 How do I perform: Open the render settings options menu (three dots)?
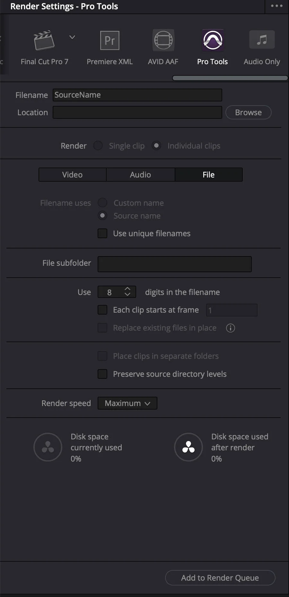[x=277, y=6]
